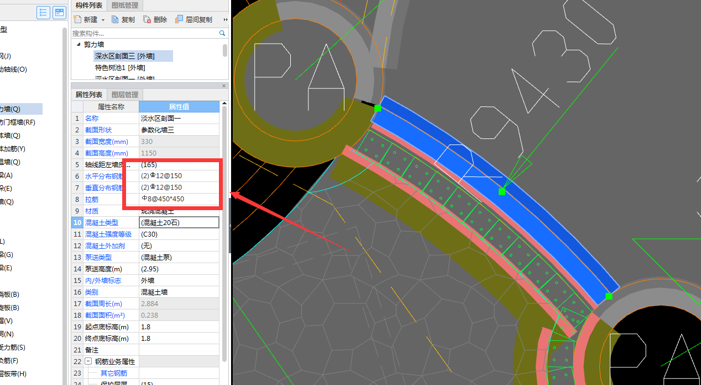Screen dimensions: 701x385
Task: Click the 拉筋 value 8@450*450
Action: (x=179, y=199)
